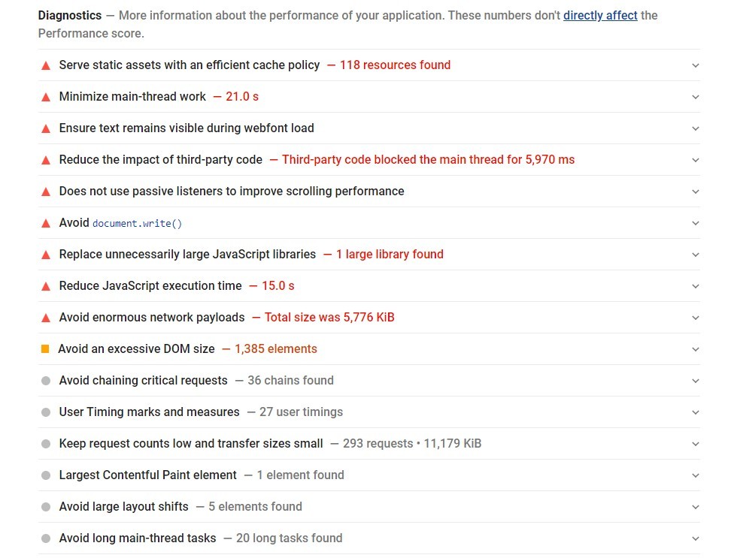Click 'Keep request counts low' audit title

(191, 444)
